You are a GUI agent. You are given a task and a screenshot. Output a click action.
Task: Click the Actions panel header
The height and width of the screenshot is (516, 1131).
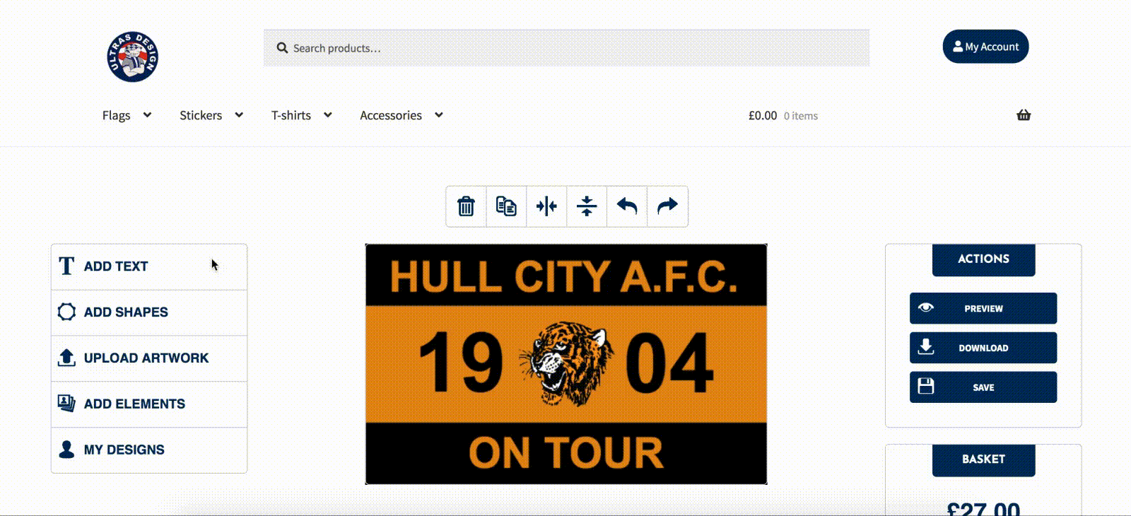pyautogui.click(x=983, y=259)
